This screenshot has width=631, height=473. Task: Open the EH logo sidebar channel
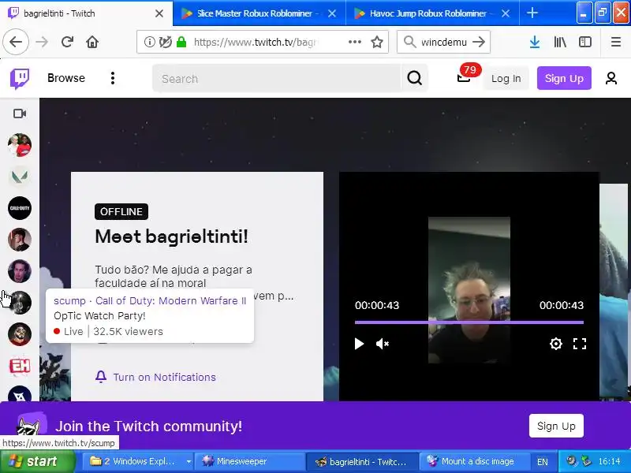point(19,366)
